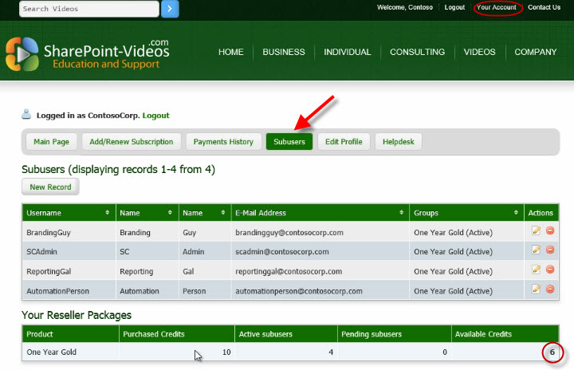Open INDIVIDUAL navigation item
Screen dimensions: 574x370
click(348, 52)
